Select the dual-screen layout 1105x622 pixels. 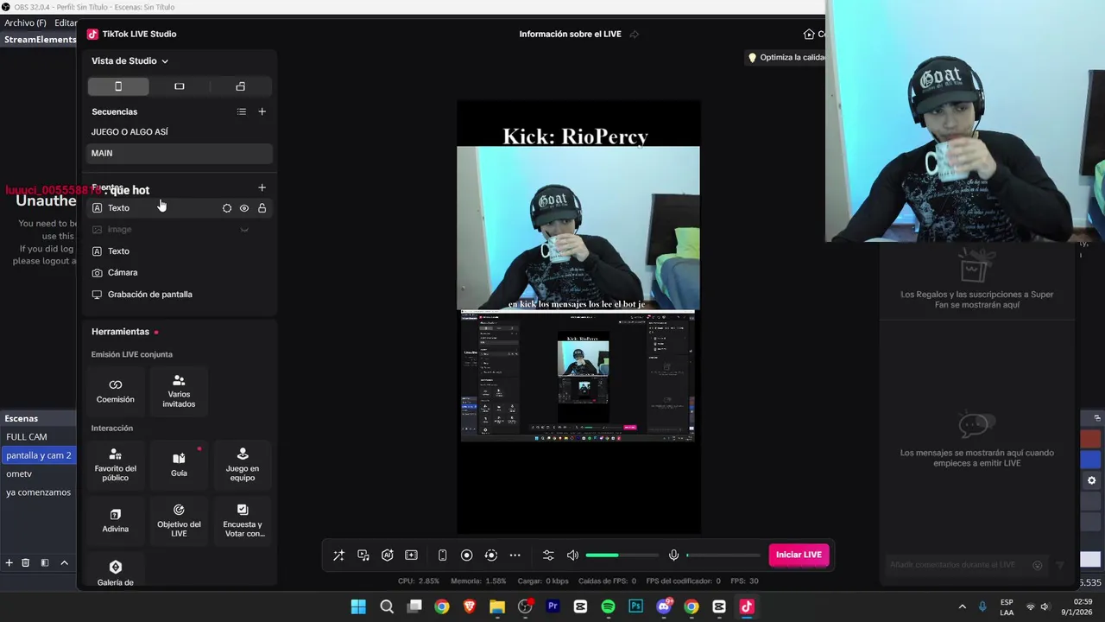(x=241, y=86)
